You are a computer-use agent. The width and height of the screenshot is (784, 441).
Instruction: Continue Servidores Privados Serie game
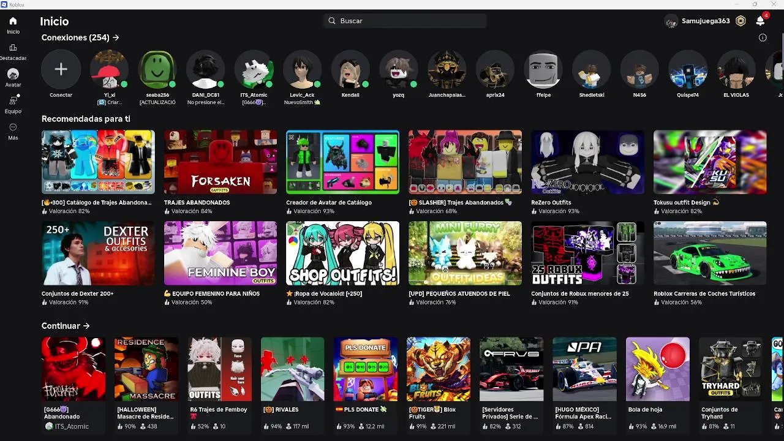coord(511,369)
